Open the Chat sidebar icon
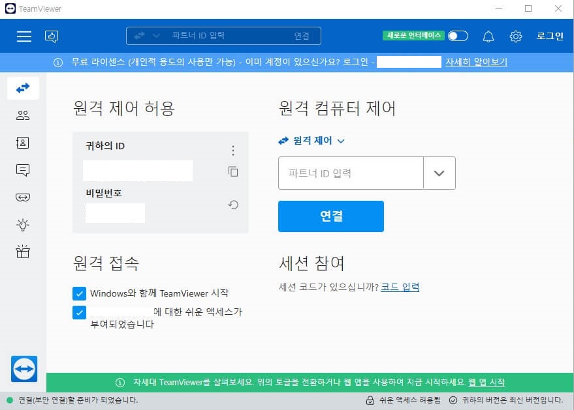 pos(23,170)
